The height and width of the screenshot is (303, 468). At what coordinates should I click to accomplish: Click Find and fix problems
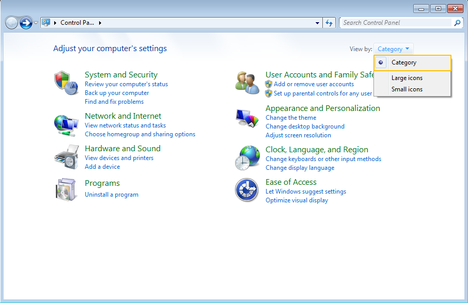pyautogui.click(x=114, y=101)
